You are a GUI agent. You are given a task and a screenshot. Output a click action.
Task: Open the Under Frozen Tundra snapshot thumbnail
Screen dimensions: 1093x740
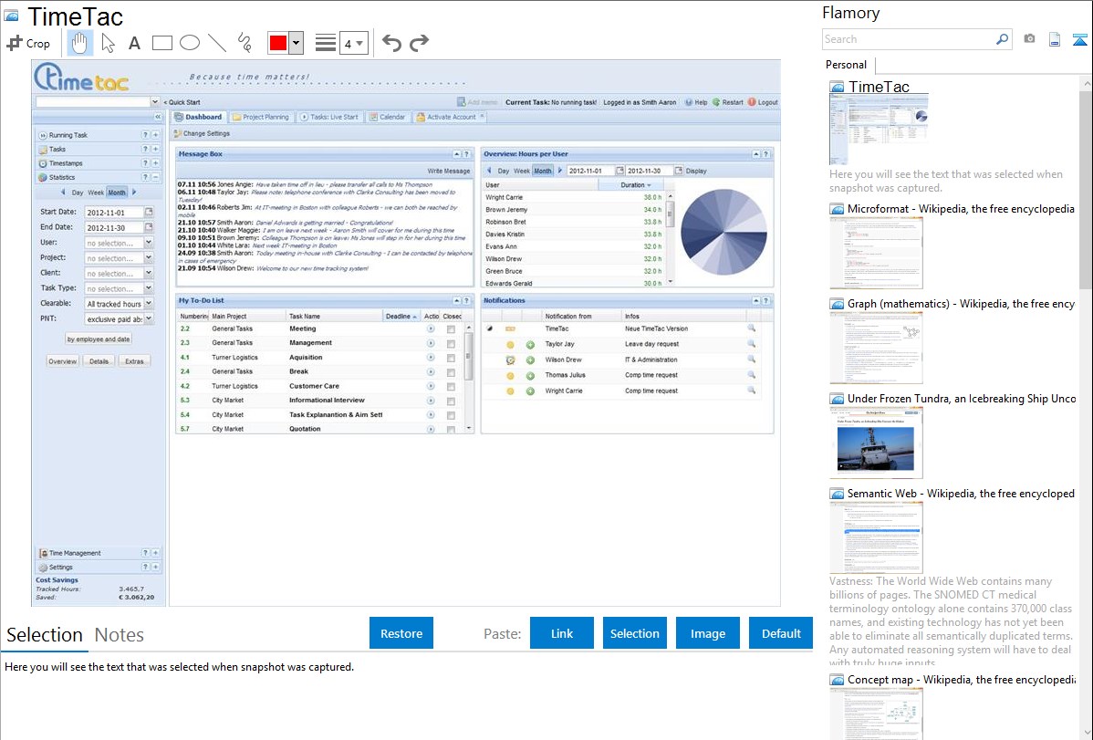coord(876,442)
